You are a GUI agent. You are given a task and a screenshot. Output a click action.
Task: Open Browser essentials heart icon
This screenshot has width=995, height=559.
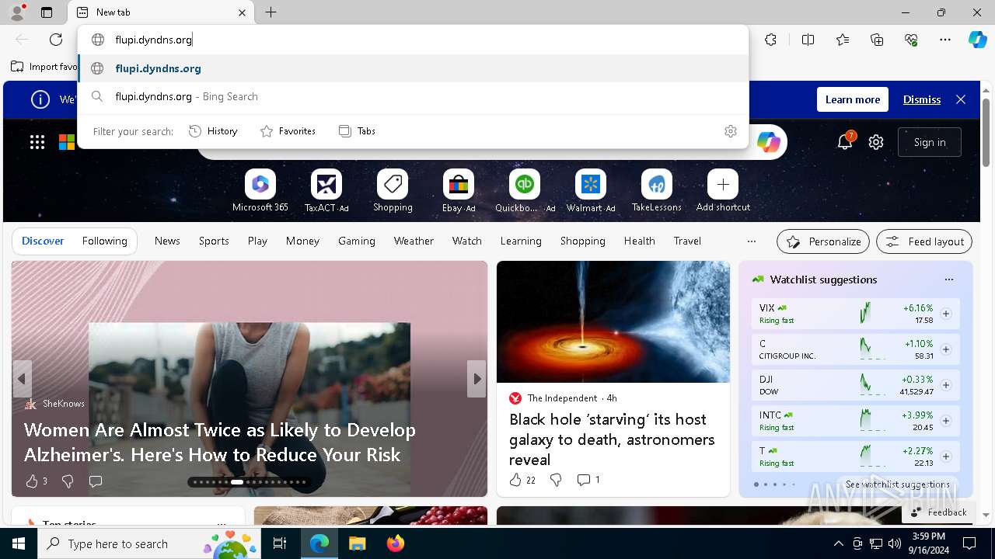point(911,40)
